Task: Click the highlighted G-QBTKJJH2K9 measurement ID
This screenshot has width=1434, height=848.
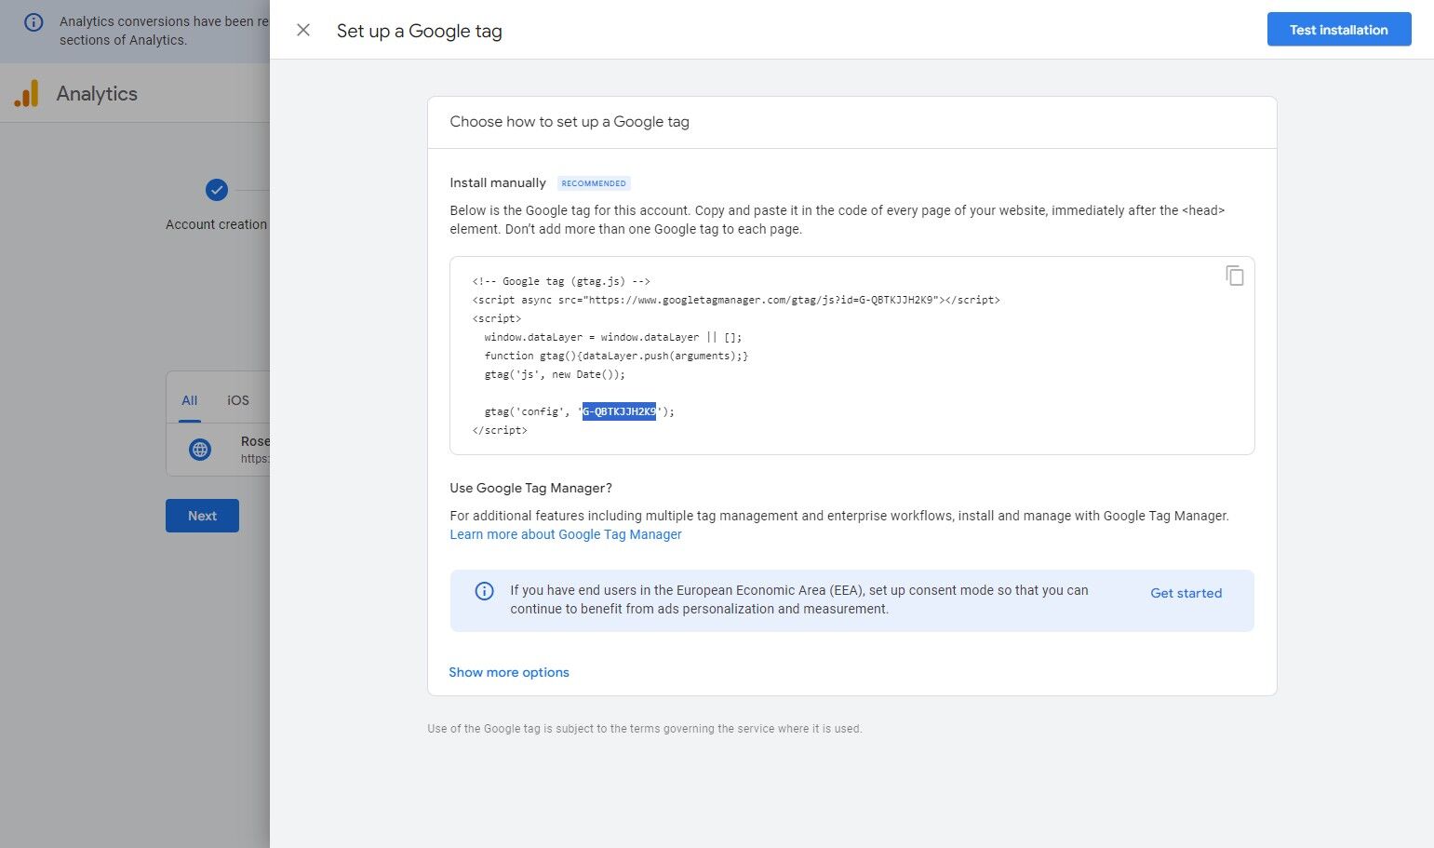Action: click(x=619, y=411)
